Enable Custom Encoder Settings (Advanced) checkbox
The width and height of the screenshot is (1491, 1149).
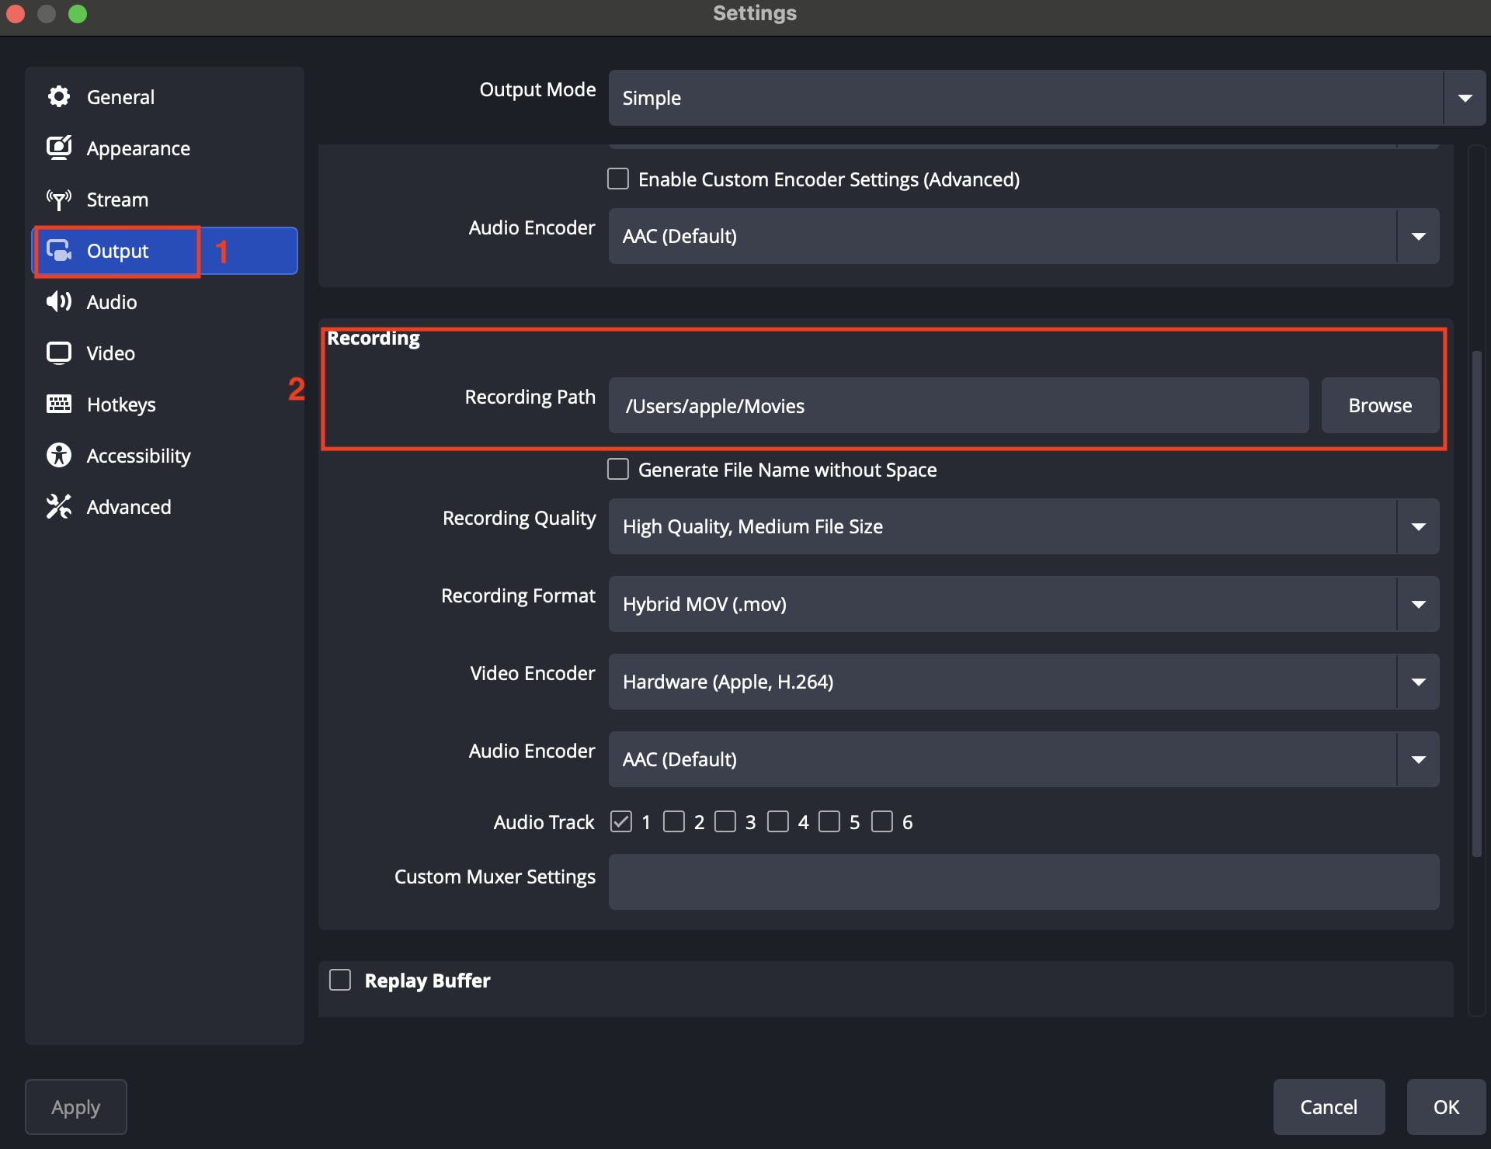(618, 179)
